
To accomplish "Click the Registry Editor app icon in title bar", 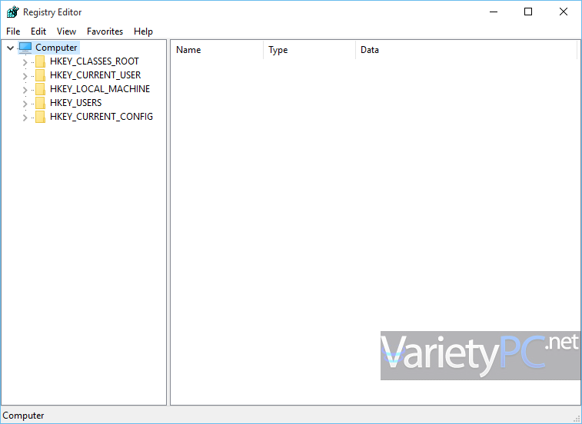I will [12, 12].
